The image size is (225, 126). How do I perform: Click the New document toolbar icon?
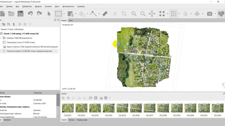(2, 14)
